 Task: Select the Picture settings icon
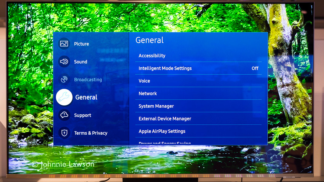pyautogui.click(x=64, y=44)
